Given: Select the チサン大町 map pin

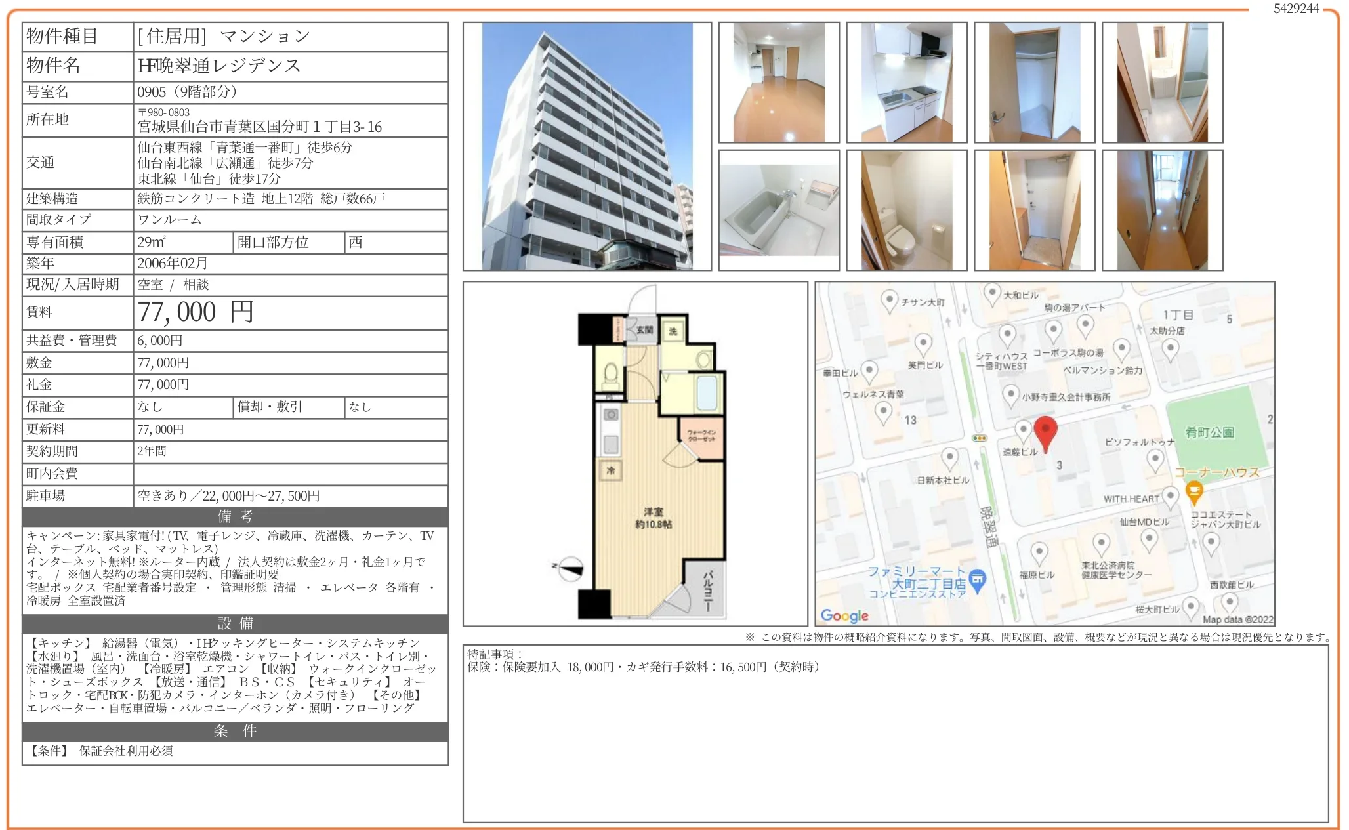Looking at the screenshot, I should tap(888, 300).
